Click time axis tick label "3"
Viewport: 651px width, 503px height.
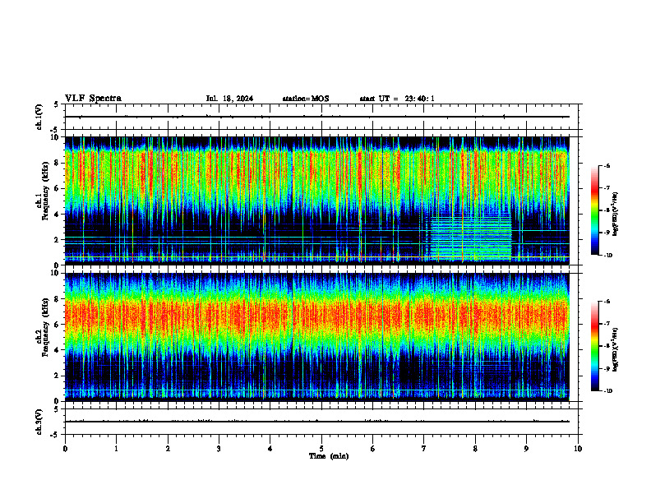point(219,449)
